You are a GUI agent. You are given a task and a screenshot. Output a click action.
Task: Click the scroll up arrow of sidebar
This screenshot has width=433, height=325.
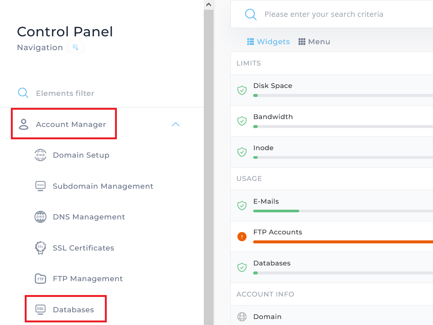[209, 4]
